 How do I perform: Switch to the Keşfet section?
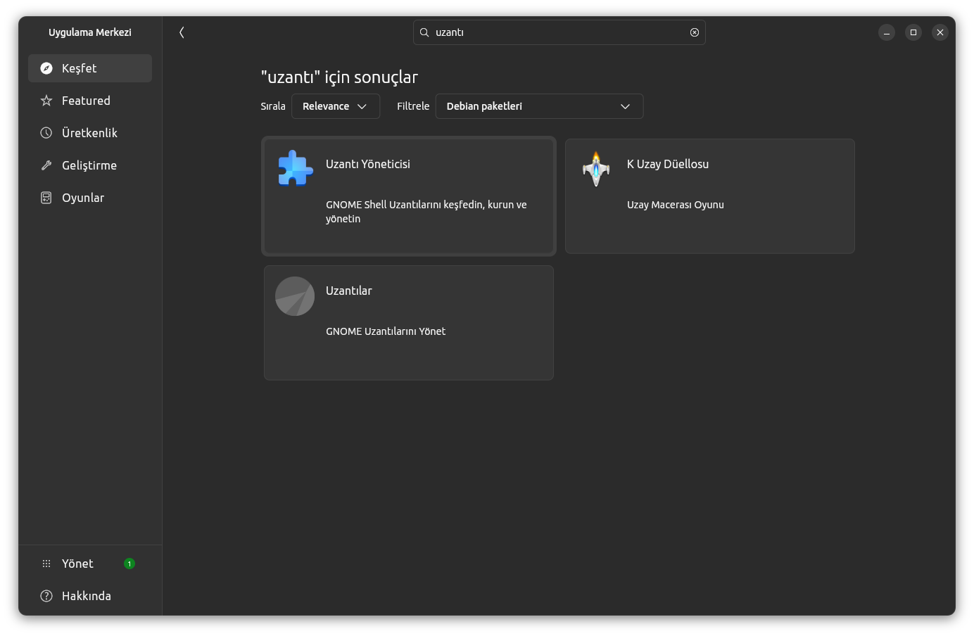(x=90, y=68)
